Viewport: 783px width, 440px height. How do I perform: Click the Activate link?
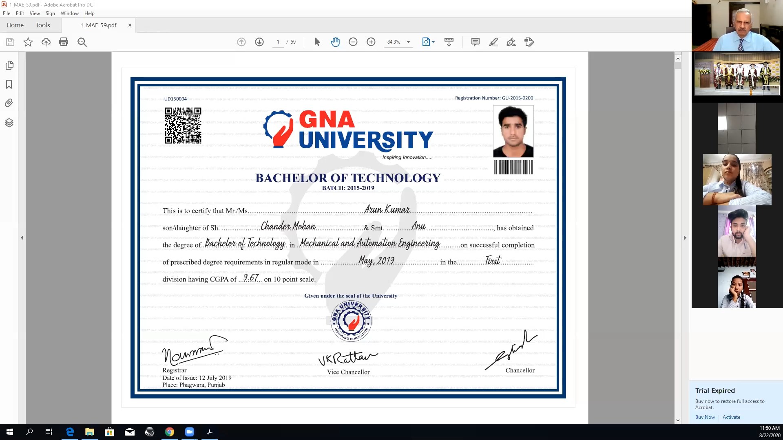[731, 417]
